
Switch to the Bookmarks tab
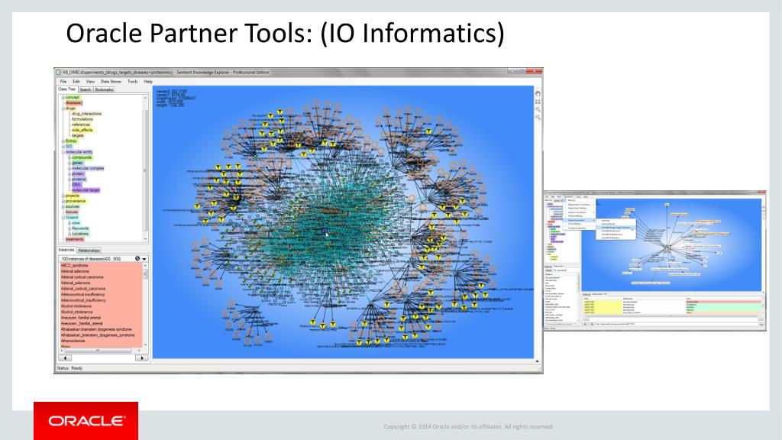pos(104,90)
